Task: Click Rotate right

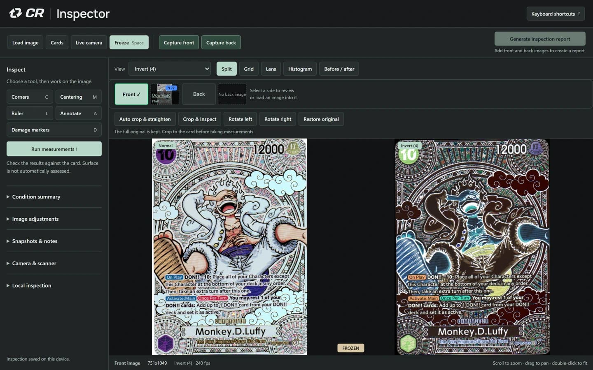Action: [x=278, y=119]
